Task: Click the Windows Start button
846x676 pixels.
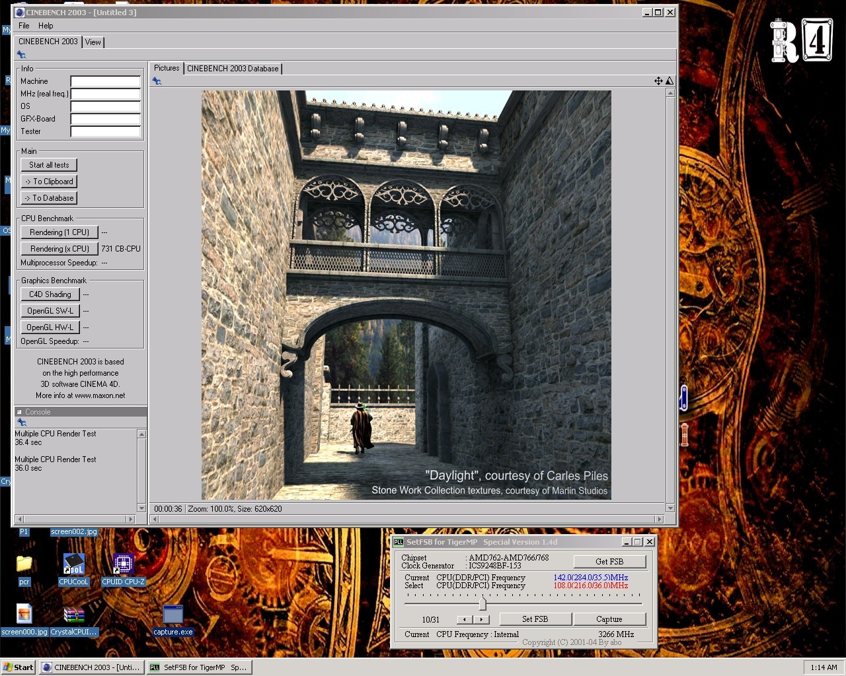Action: 19,667
